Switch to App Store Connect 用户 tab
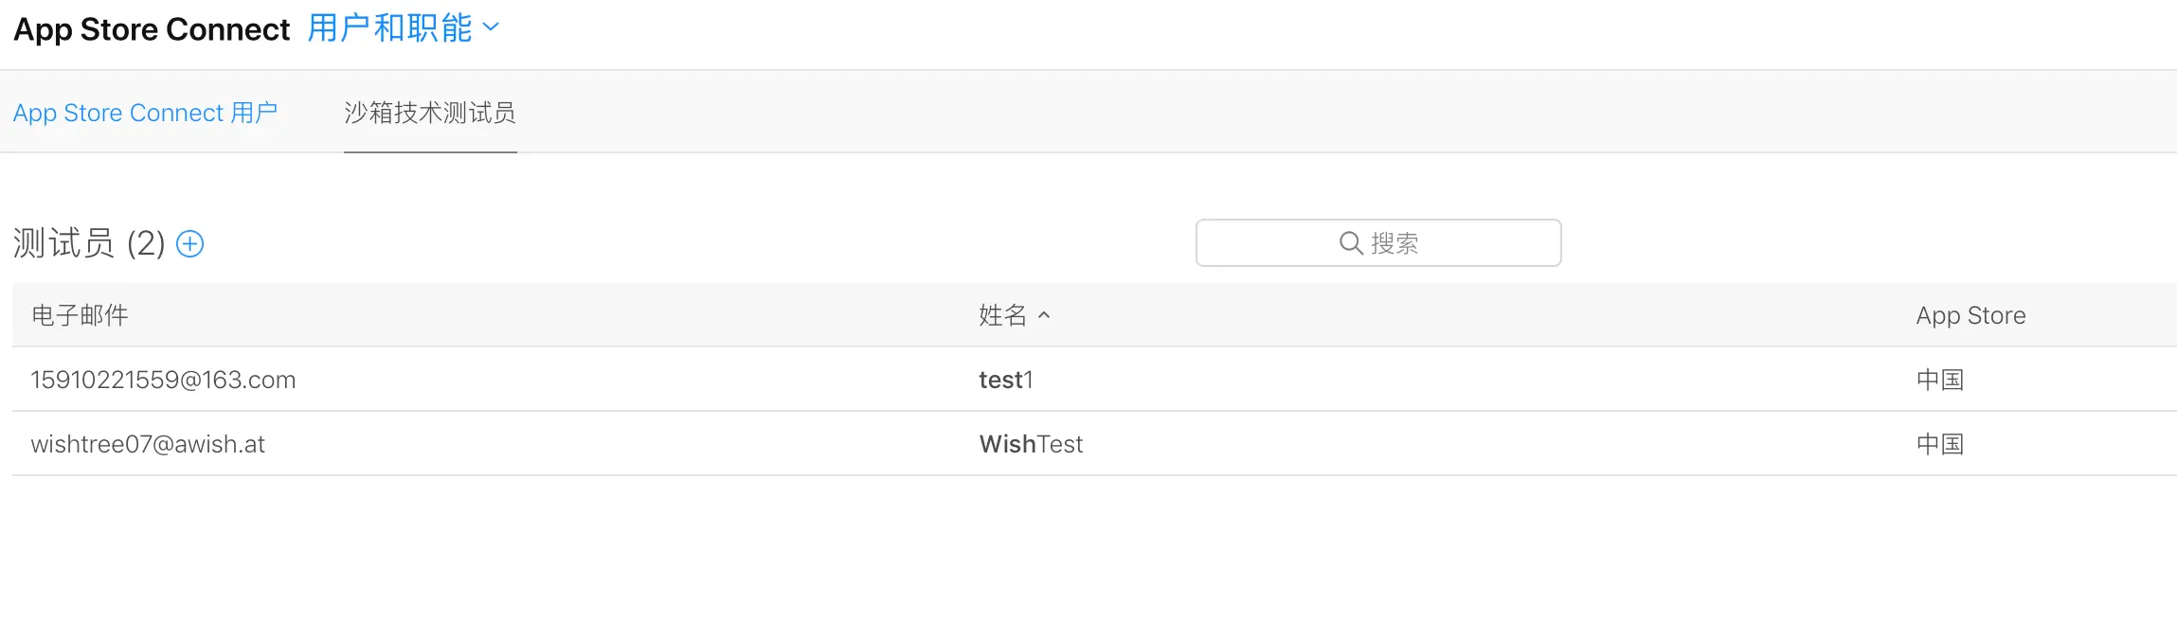 (145, 113)
